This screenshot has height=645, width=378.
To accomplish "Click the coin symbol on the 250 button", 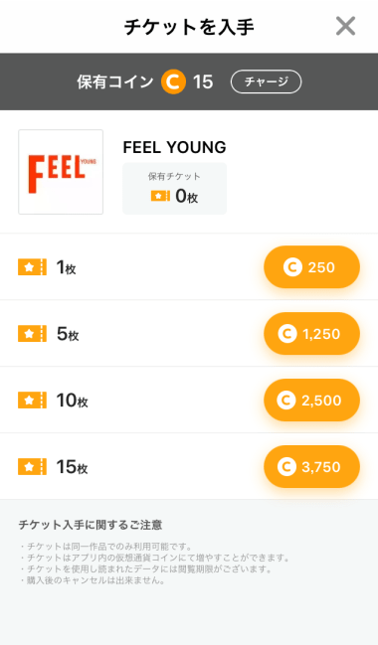I will pyautogui.click(x=292, y=267).
